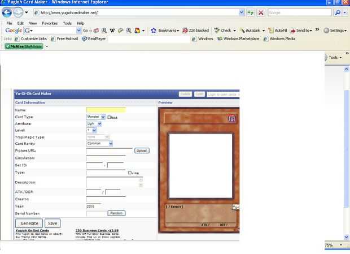The image size is (350, 254).
Task: Click the vertical scrollbar down arrow
Action: (346, 237)
